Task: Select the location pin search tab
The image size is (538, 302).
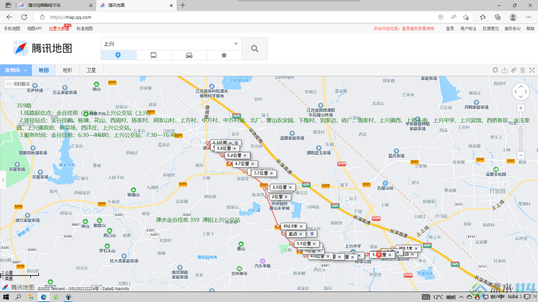Action: [118, 55]
